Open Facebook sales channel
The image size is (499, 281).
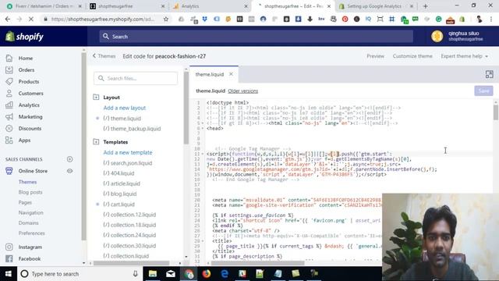tap(30, 258)
